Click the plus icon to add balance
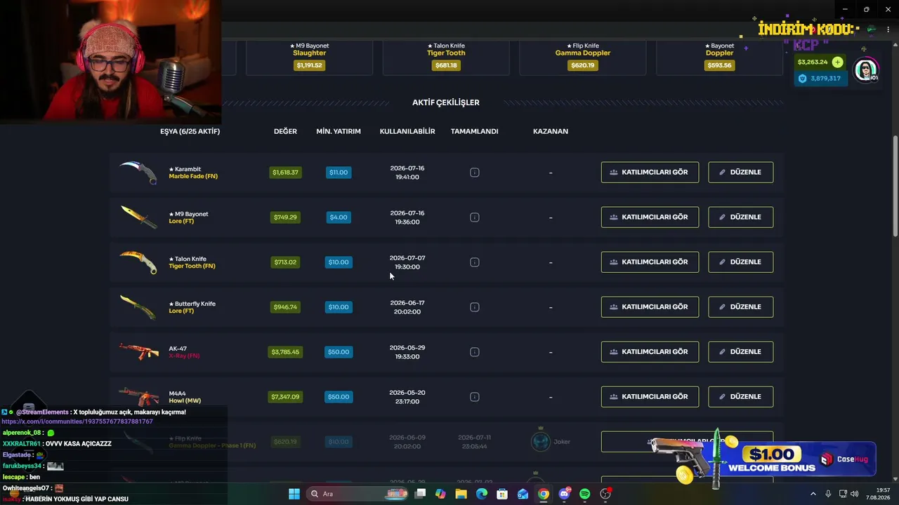 click(x=837, y=62)
